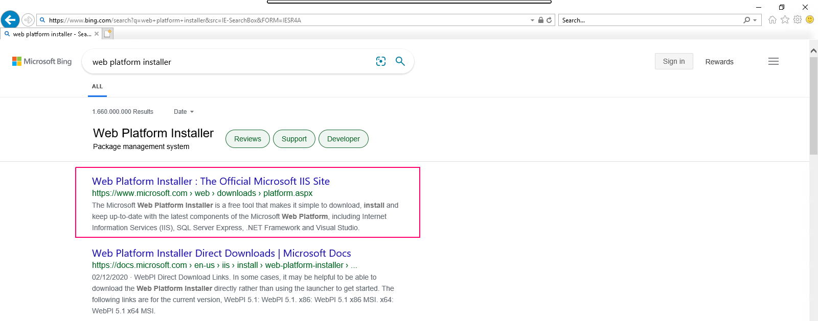This screenshot has width=818, height=321.
Task: Open the browser Home icon
Action: 772,19
